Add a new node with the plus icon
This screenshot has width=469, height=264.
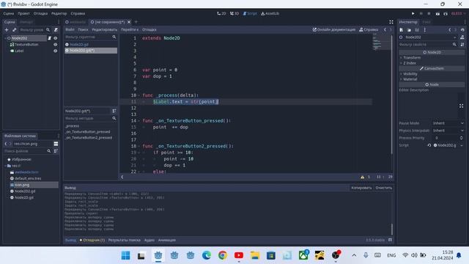(7, 29)
